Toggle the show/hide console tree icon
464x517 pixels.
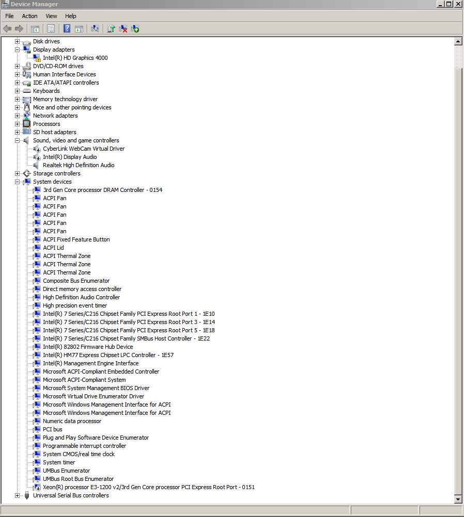35,29
